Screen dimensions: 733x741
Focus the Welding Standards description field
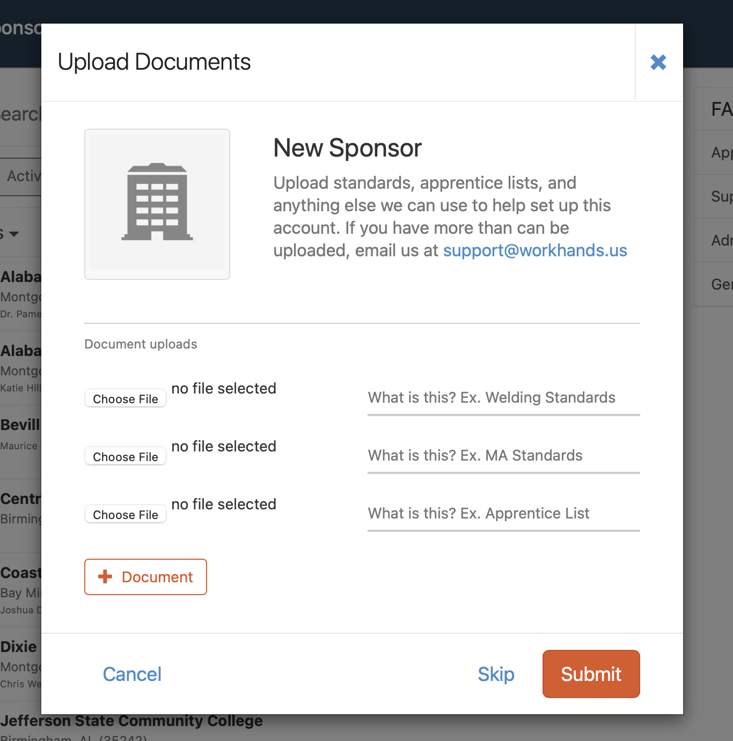coord(504,398)
